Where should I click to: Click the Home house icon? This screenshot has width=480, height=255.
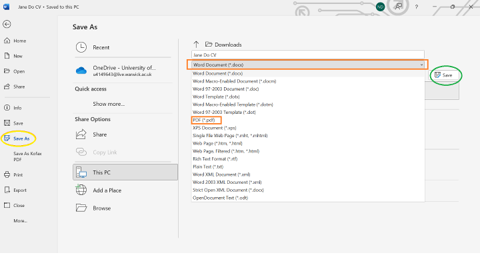pos(7,41)
